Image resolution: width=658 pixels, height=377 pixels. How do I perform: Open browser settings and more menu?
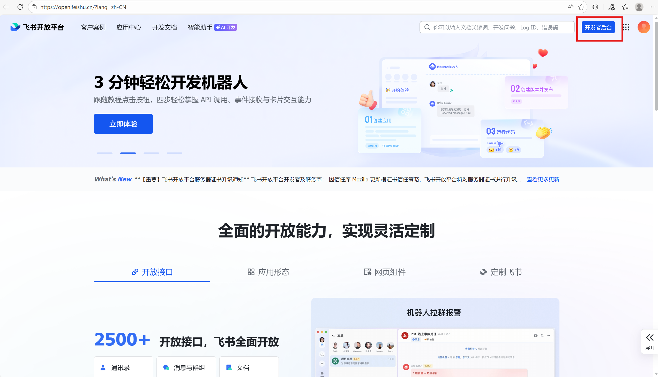(653, 7)
